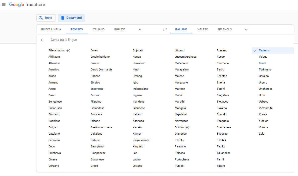Select the TEDESCO source tab
The height and width of the screenshot is (176, 298).
click(x=77, y=29)
